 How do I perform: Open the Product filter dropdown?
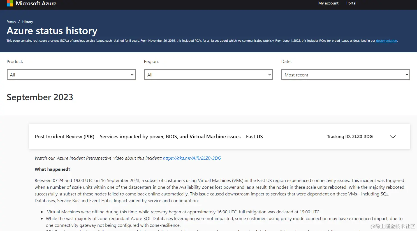click(x=71, y=75)
